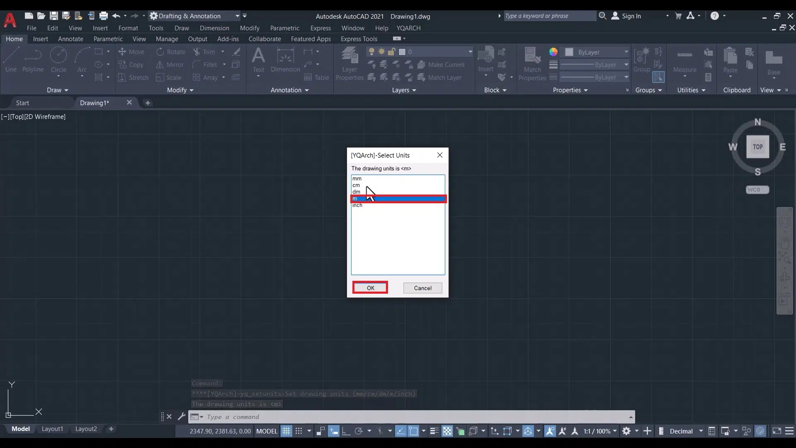Expand the layer name dropdown showing 0

pyautogui.click(x=470, y=52)
